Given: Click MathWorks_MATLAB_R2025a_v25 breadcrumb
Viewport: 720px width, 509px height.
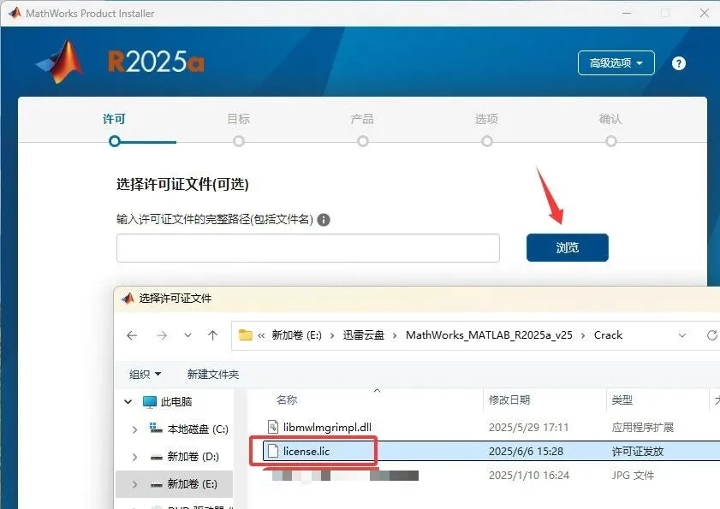Looking at the screenshot, I should (489, 335).
